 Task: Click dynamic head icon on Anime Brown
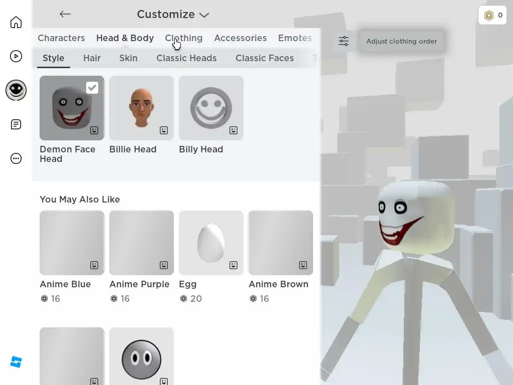(303, 265)
